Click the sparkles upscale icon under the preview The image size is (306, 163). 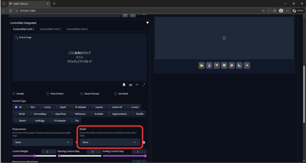click(x=247, y=66)
